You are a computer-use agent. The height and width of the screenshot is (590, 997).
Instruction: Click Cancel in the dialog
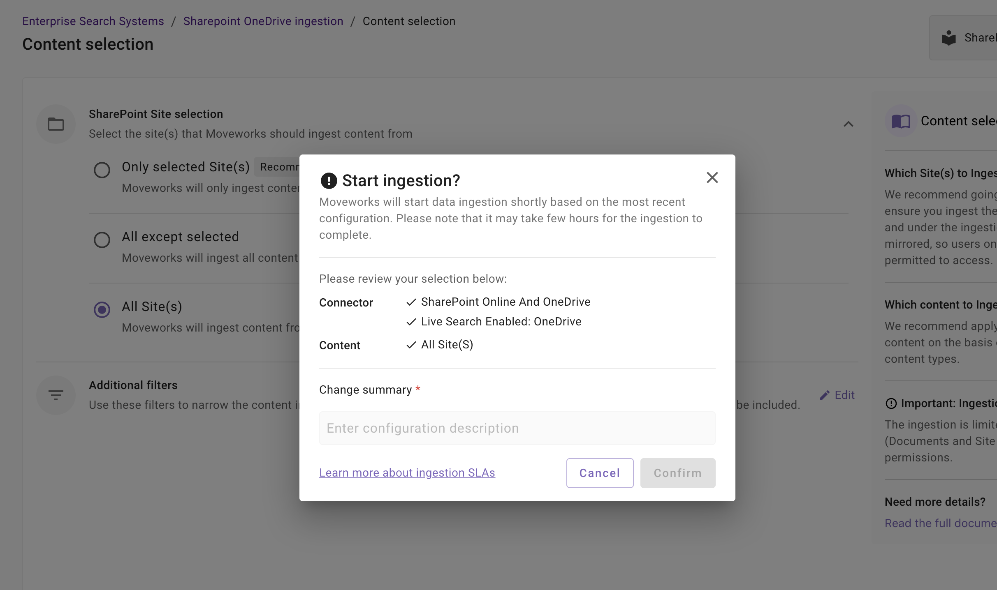[600, 473]
